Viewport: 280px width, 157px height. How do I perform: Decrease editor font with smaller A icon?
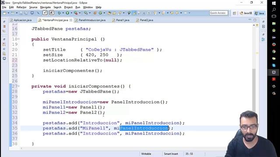45,13
